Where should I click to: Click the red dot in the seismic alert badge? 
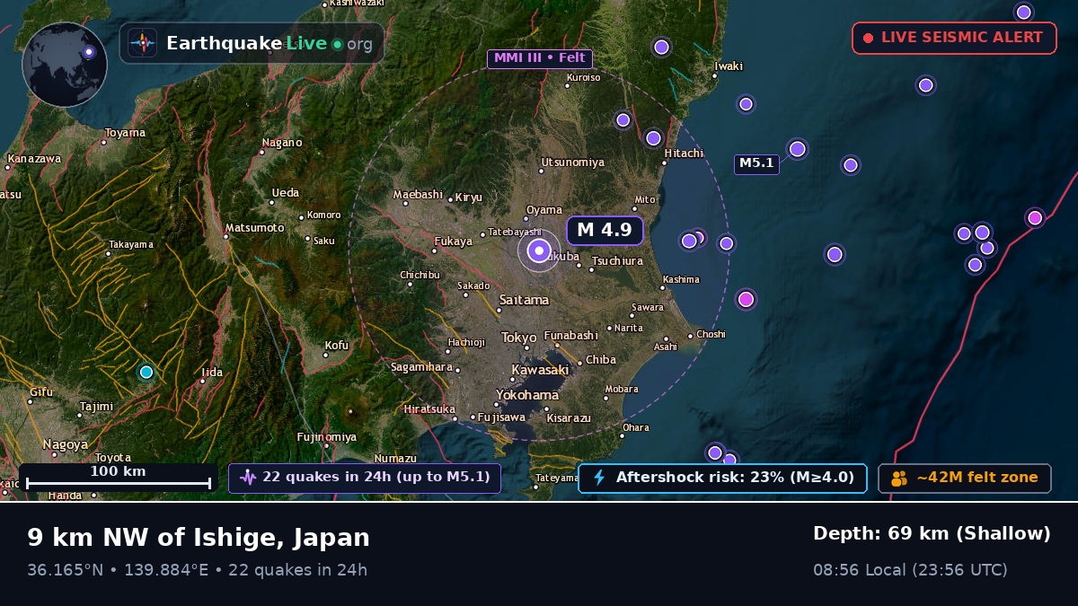pos(868,38)
